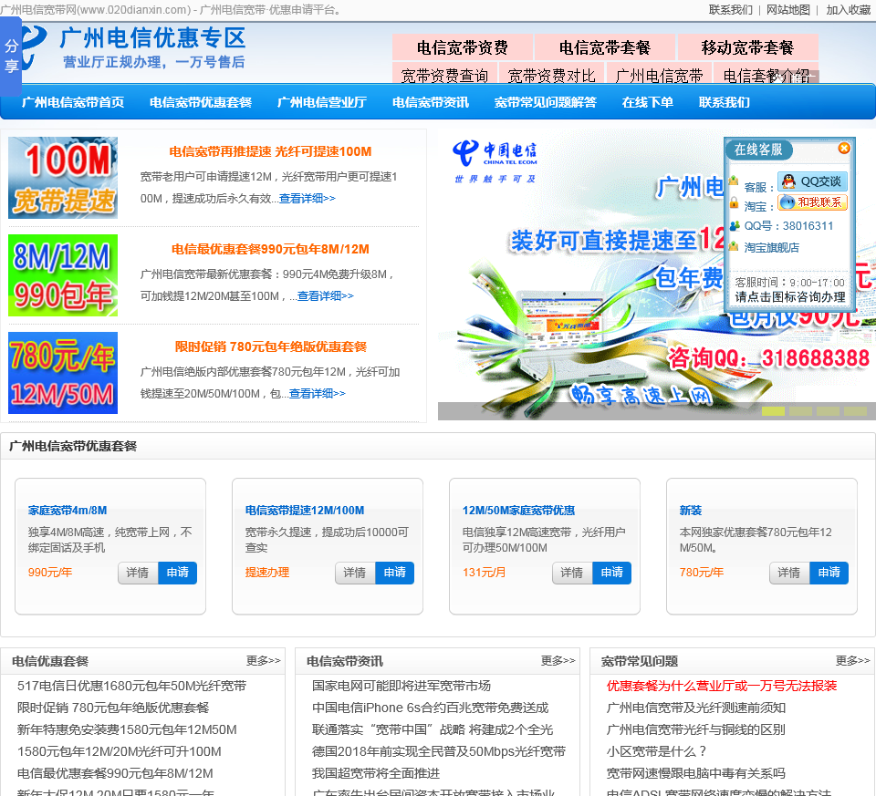The image size is (876, 796).
Task: Click 申请 for the 新装 package
Action: [829, 573]
